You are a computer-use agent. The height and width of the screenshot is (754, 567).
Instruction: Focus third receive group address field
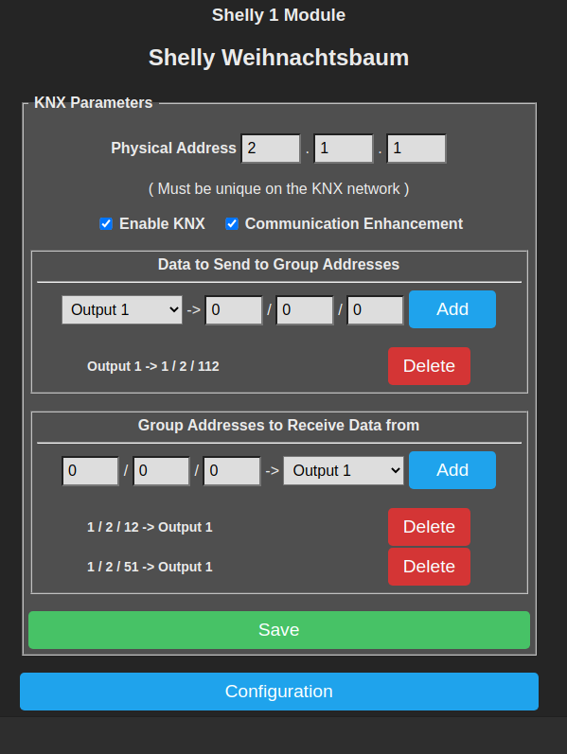232,471
